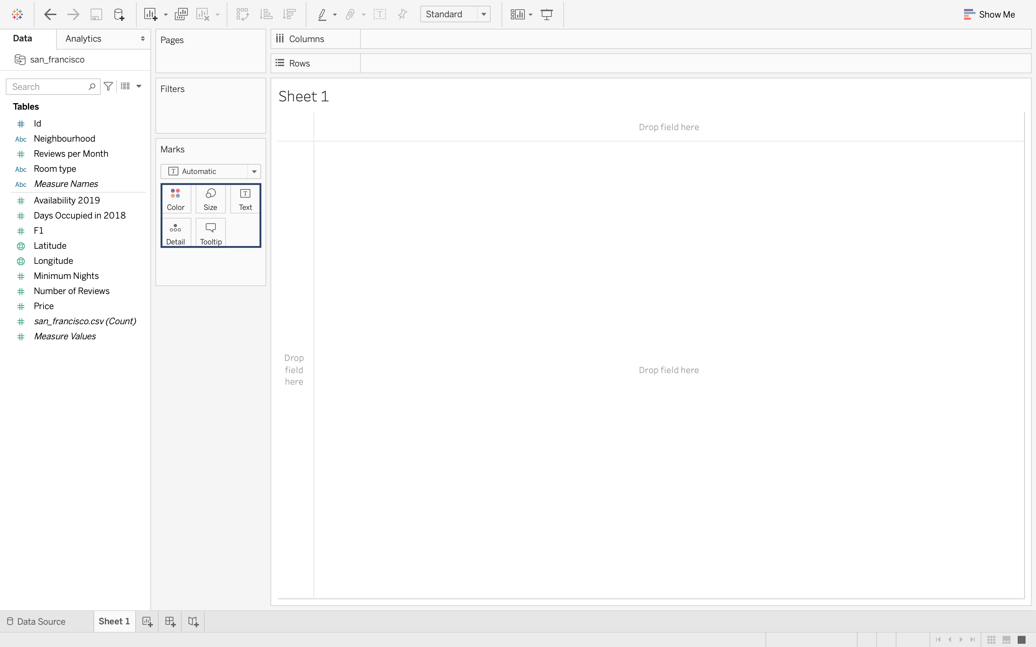Click the Highlight pen icon
The height and width of the screenshot is (647, 1036).
(x=322, y=14)
